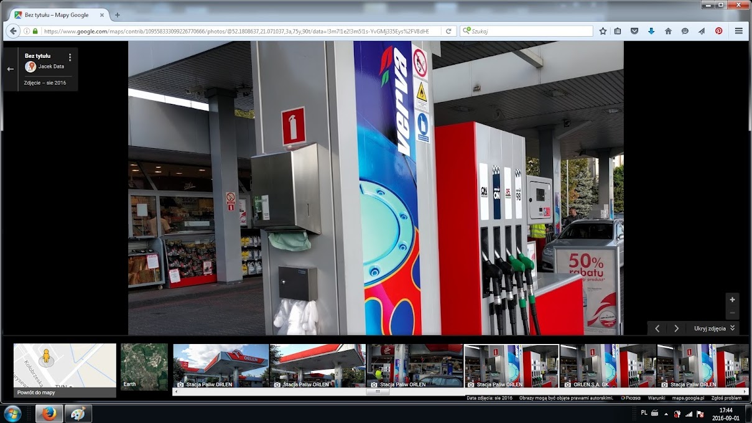This screenshot has height=423, width=752.
Task: Click the network signal tray icon
Action: (689, 414)
